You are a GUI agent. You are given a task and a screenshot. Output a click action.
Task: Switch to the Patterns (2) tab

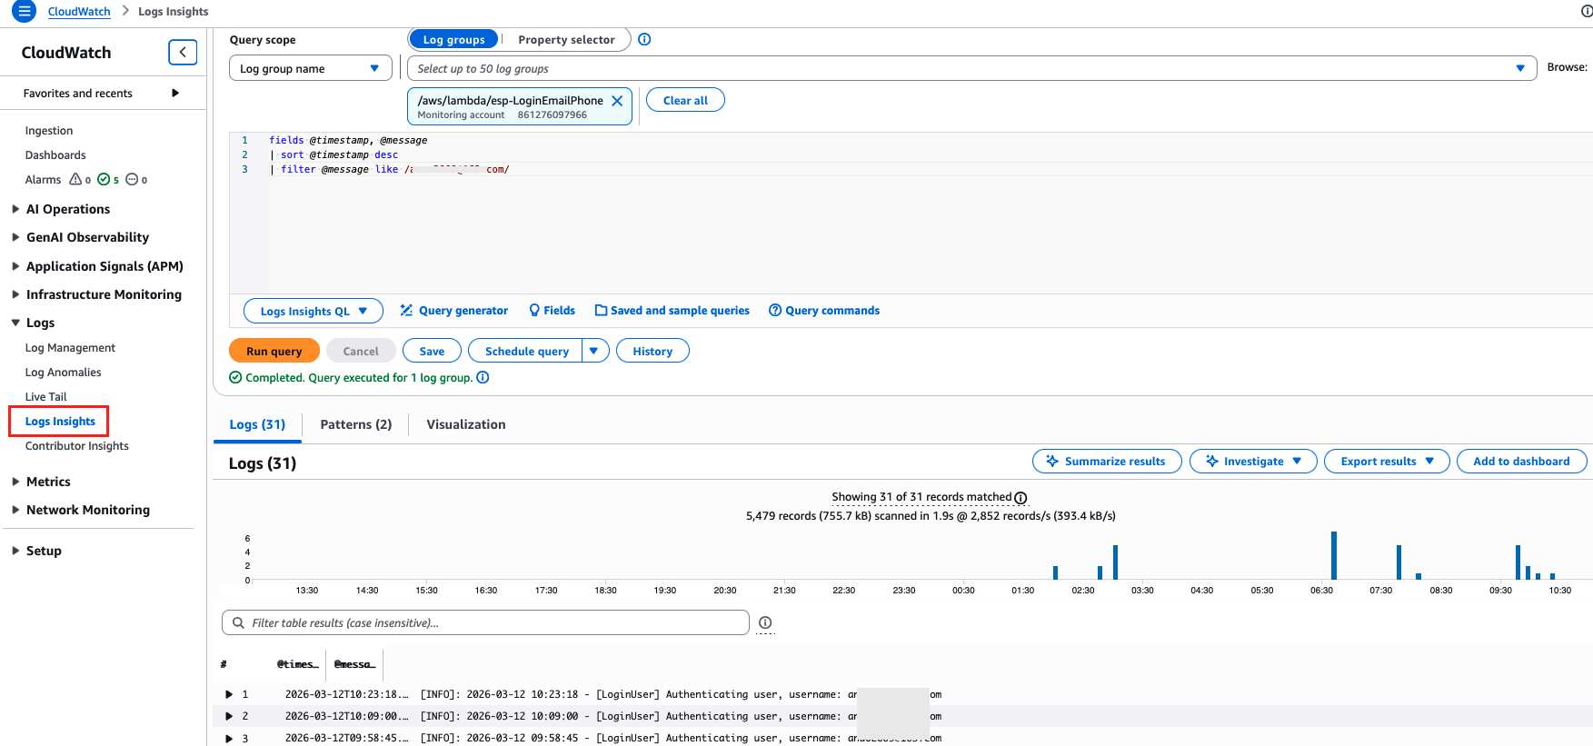coord(356,424)
